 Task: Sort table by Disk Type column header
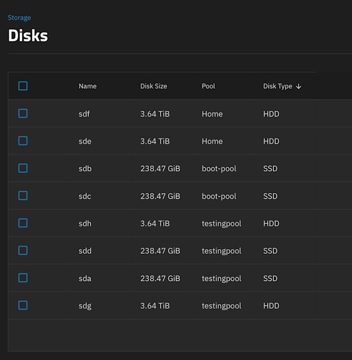pyautogui.click(x=277, y=86)
